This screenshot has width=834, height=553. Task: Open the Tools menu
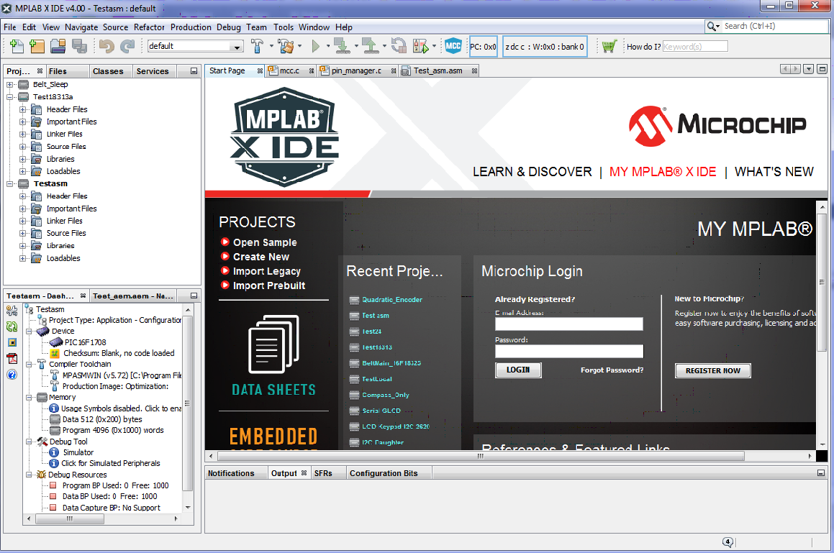[284, 27]
